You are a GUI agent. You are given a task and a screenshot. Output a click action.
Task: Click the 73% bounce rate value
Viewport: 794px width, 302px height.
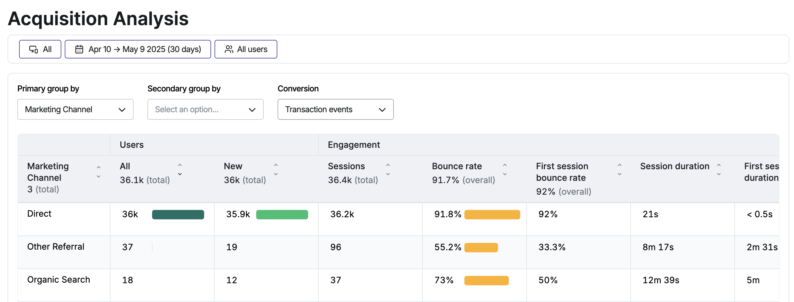click(x=444, y=280)
